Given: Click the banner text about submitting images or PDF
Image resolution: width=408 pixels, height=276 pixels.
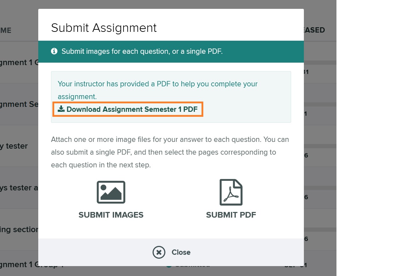Looking at the screenshot, I should click(142, 51).
